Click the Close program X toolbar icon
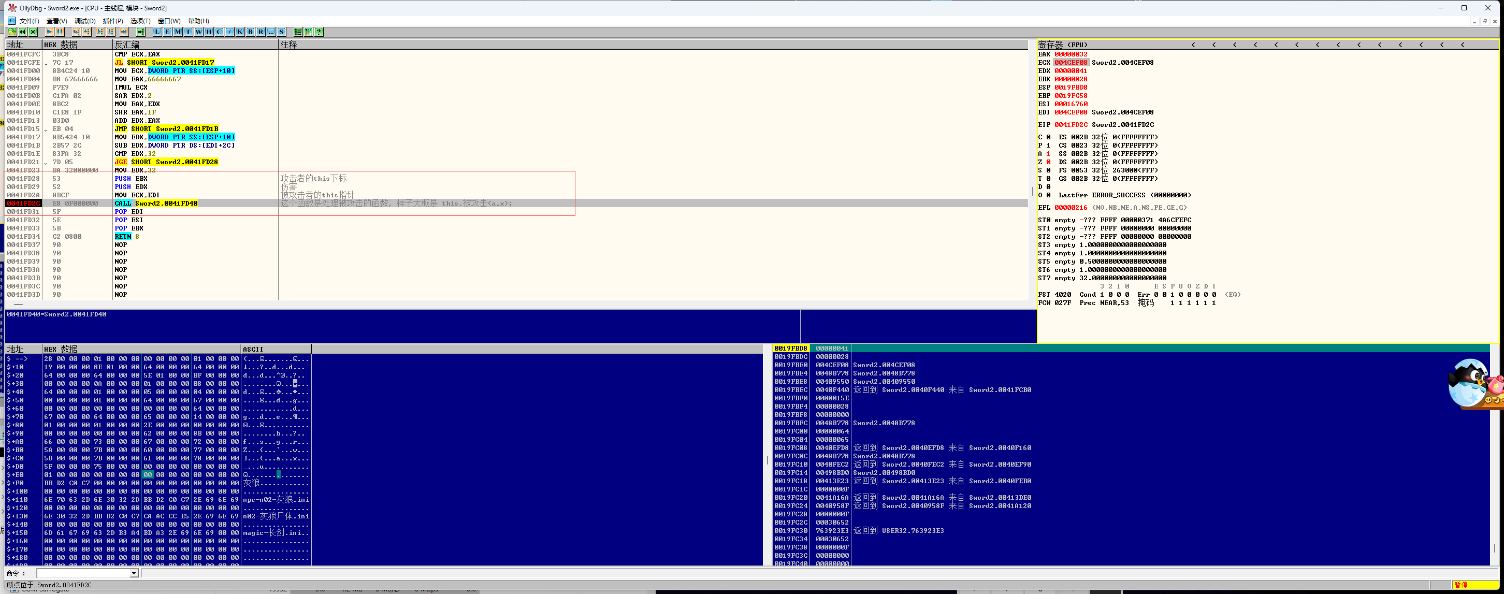Screen dimensions: 1504x594 point(33,32)
